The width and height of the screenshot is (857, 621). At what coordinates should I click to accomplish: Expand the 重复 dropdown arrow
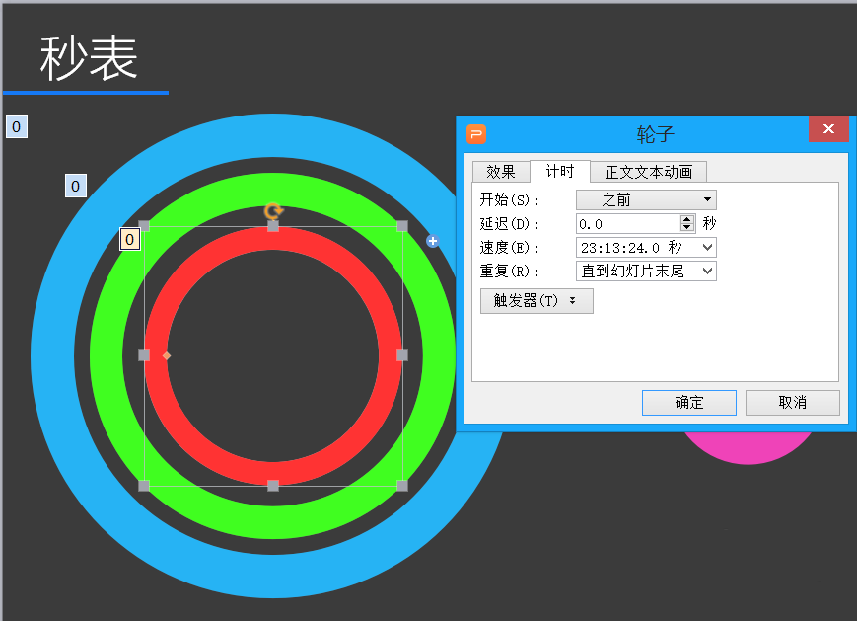(707, 271)
